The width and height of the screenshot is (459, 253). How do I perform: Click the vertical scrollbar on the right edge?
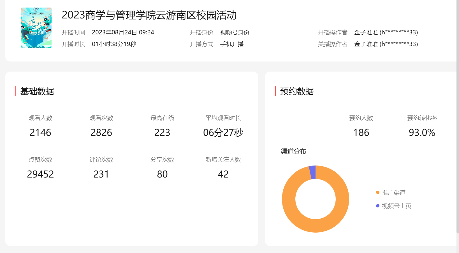[457, 112]
